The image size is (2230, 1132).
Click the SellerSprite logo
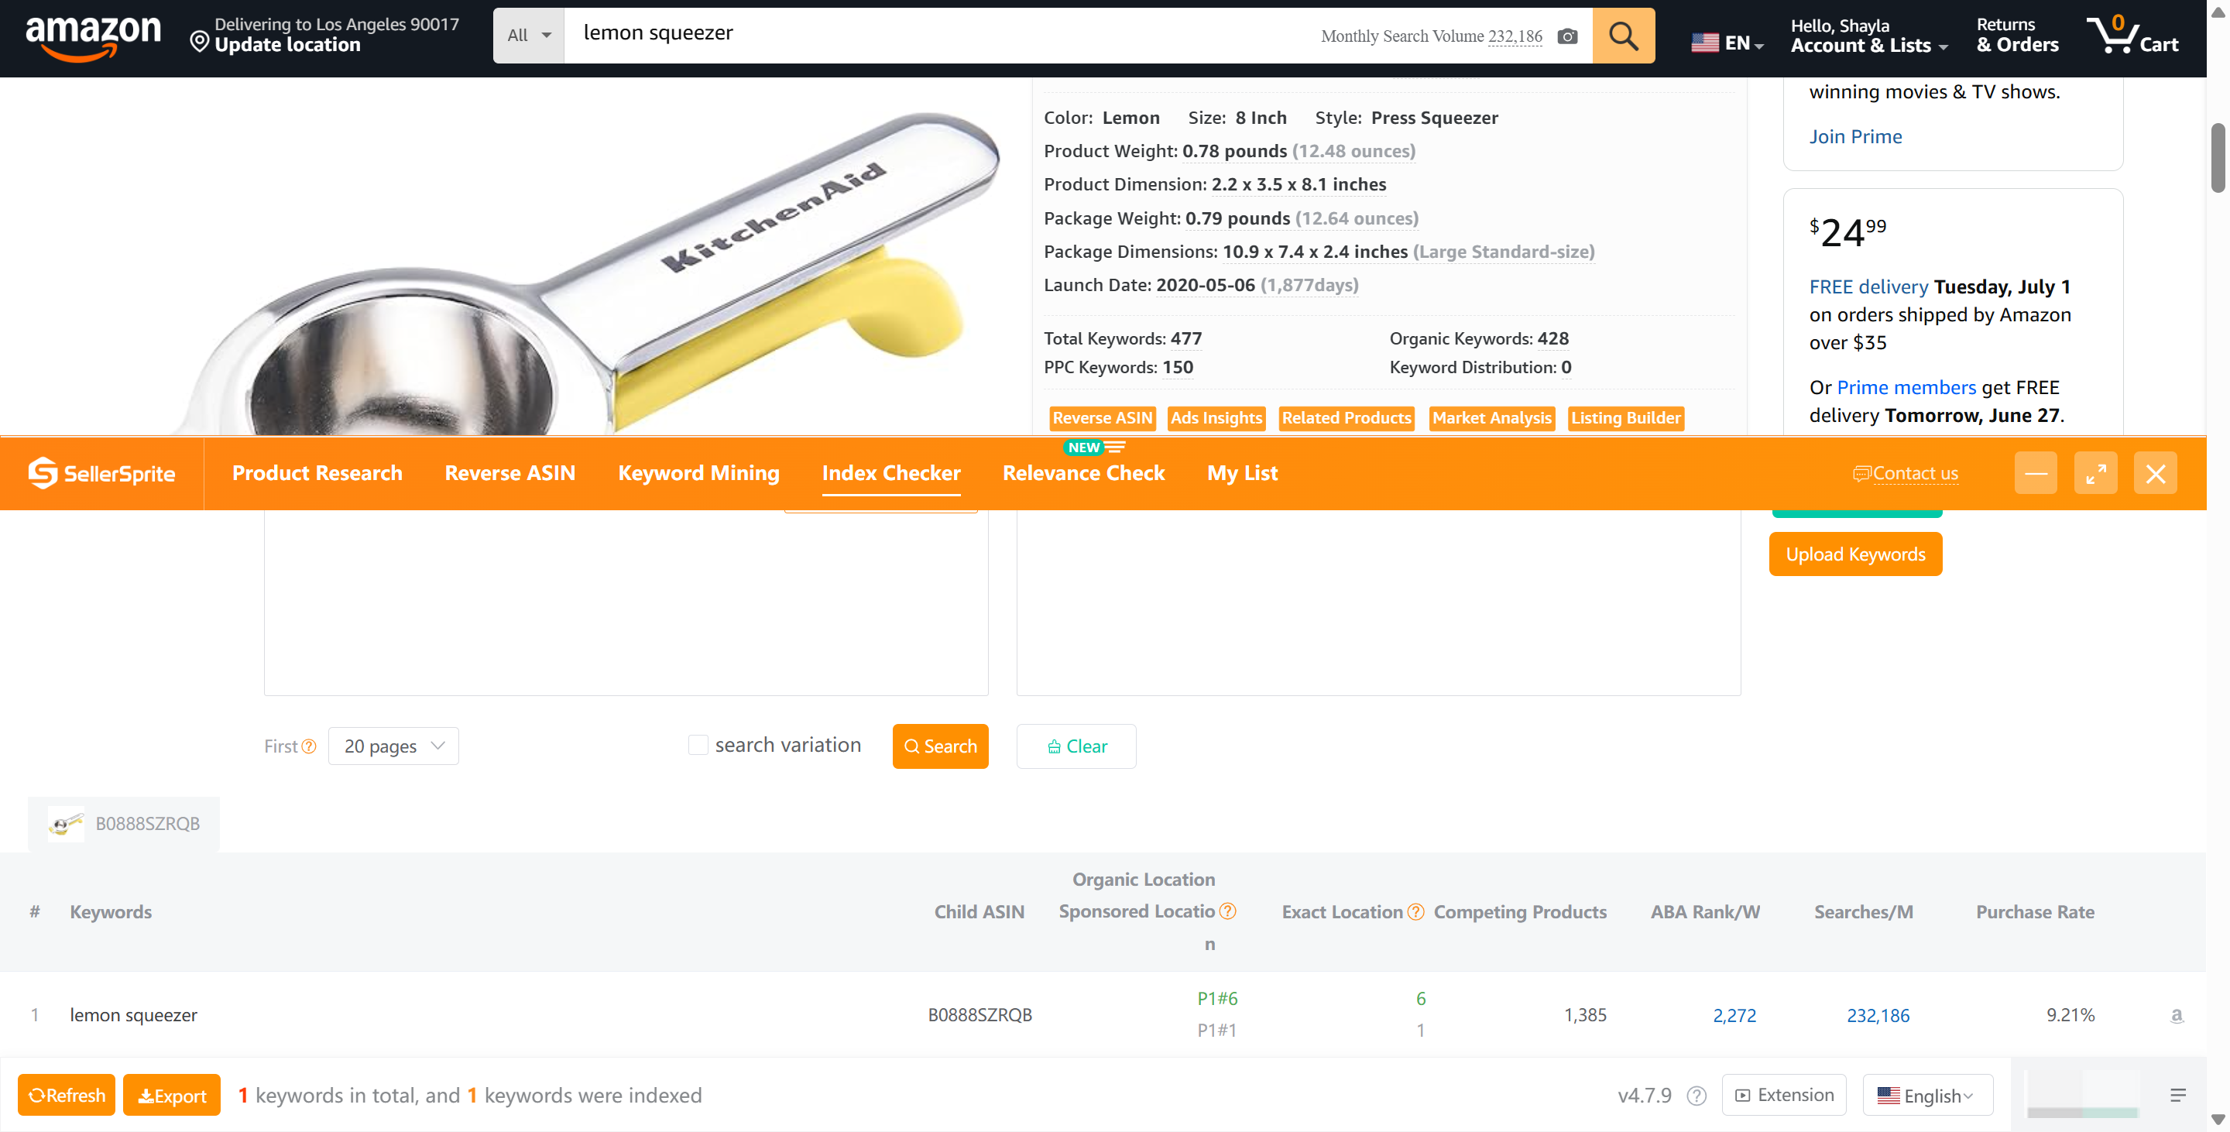coord(101,472)
